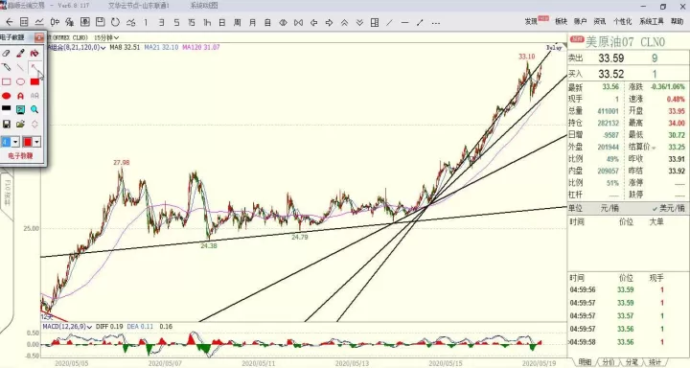This screenshot has width=690, height=368.
Task: Open the 资讯 menu
Action: [x=599, y=21]
